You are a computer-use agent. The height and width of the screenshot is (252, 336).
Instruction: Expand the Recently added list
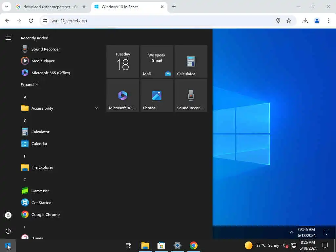tap(29, 85)
